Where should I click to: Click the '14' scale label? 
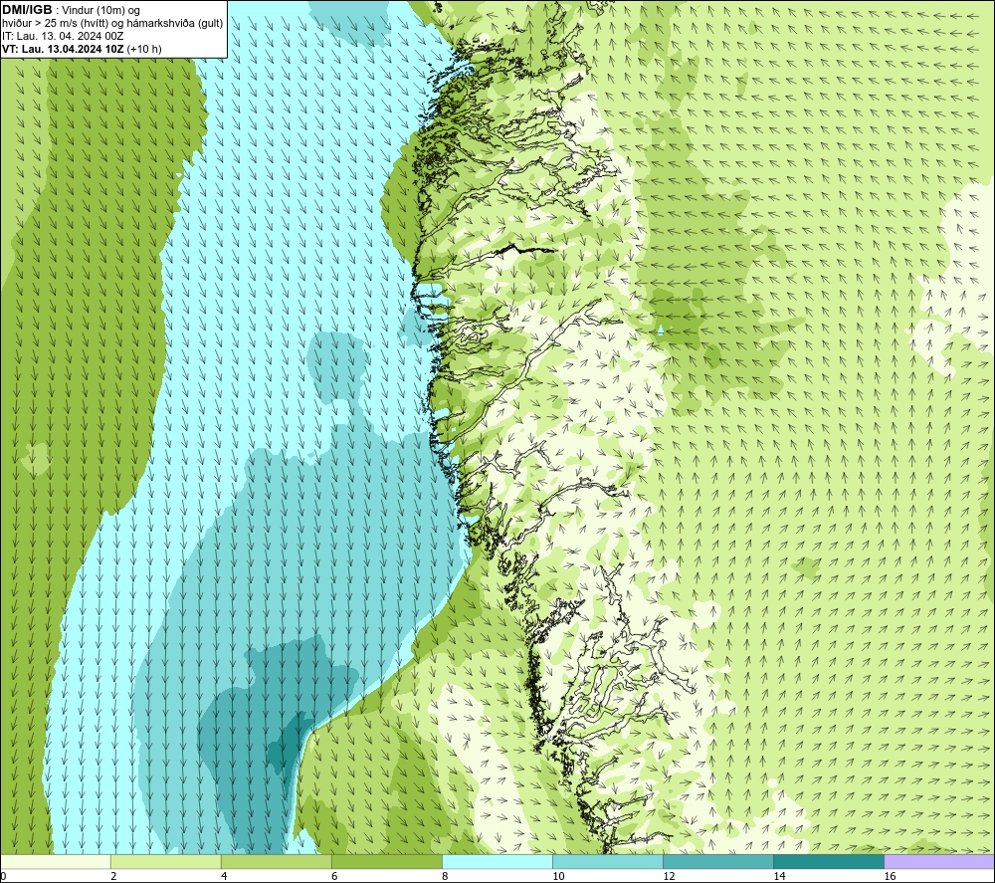779,876
